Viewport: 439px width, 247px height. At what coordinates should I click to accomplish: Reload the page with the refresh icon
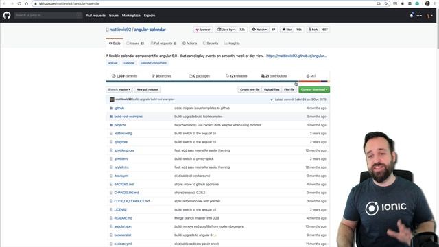click(x=19, y=3)
